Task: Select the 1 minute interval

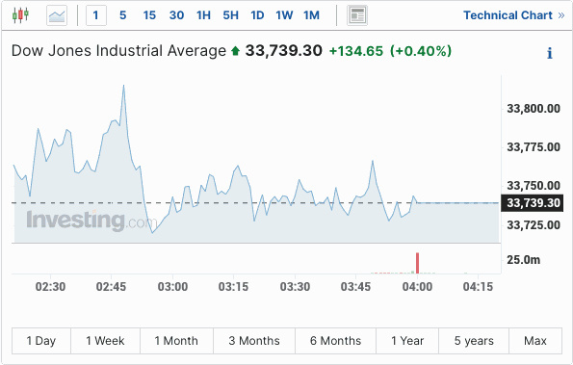Action: 96,15
